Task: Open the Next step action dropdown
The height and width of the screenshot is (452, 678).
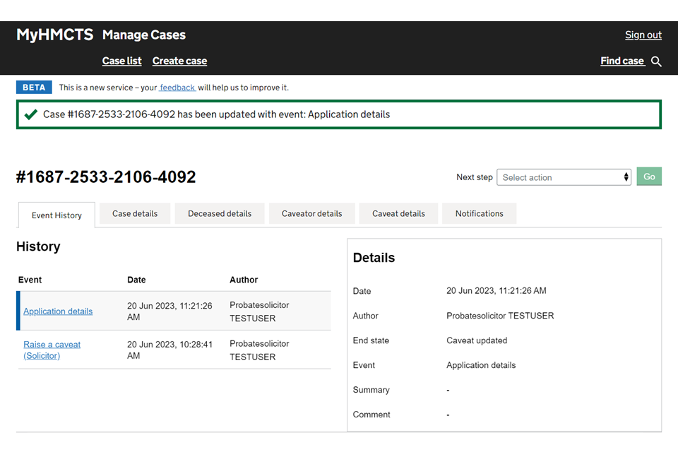Action: click(x=563, y=177)
